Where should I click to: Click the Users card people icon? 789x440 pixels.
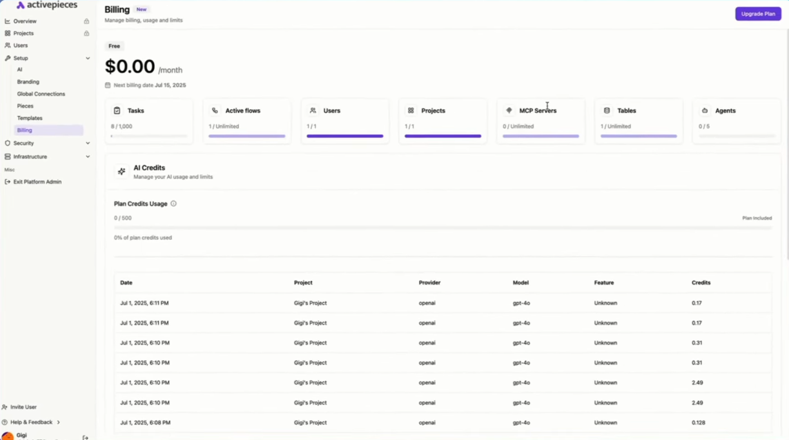(313, 111)
